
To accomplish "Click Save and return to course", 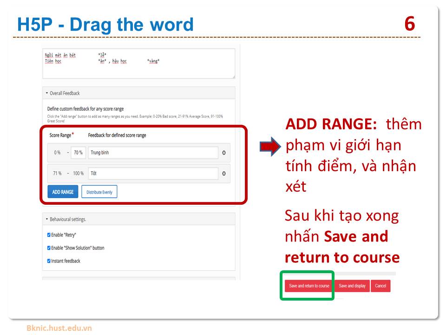I will click(309, 286).
